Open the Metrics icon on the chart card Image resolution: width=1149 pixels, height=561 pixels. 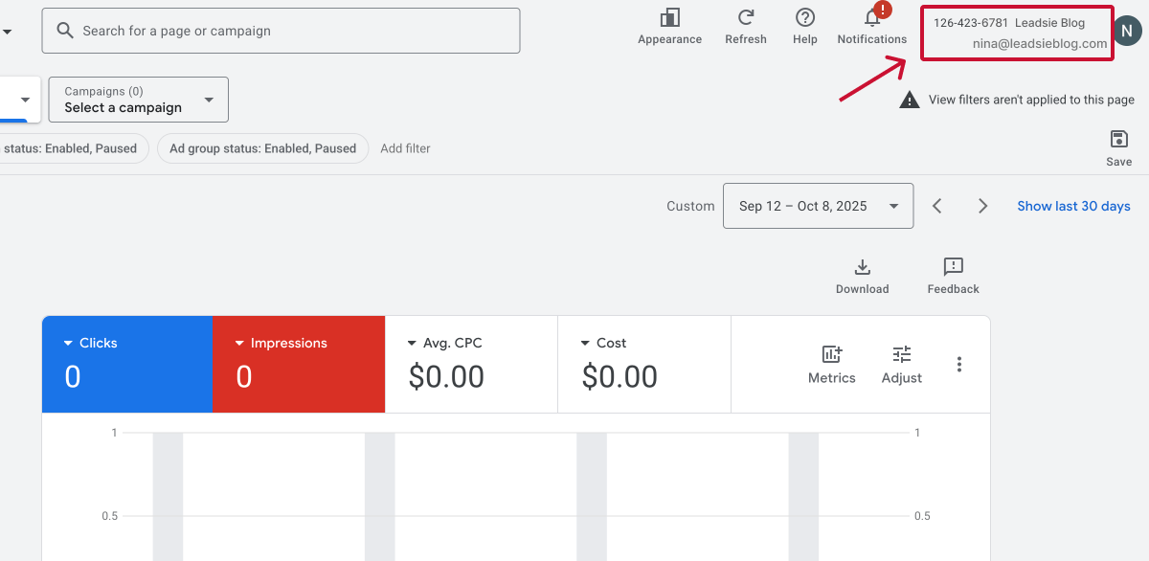tap(831, 352)
